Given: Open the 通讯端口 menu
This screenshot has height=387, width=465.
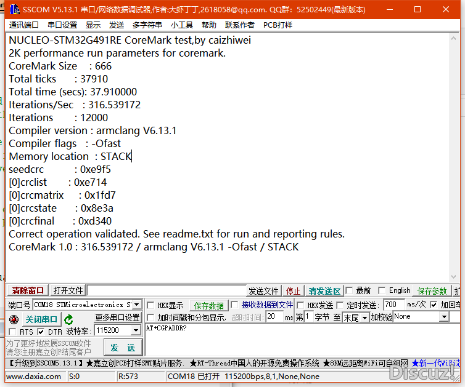Looking at the screenshot, I should pos(23,25).
